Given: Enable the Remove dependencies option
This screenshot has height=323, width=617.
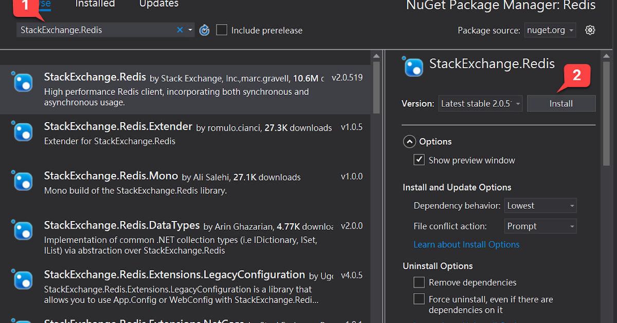Looking at the screenshot, I should pyautogui.click(x=419, y=282).
